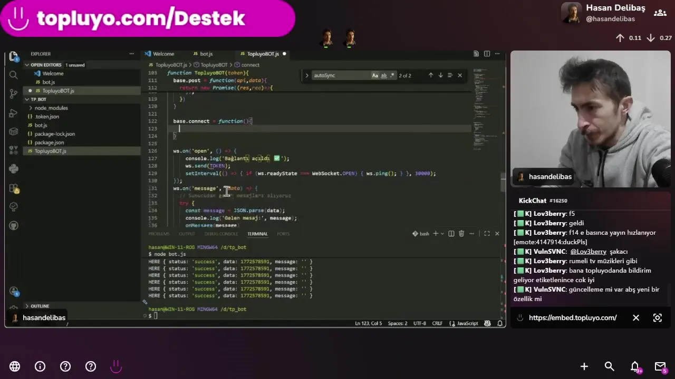Go to previous find match
Image resolution: width=675 pixels, height=379 pixels.
point(430,75)
